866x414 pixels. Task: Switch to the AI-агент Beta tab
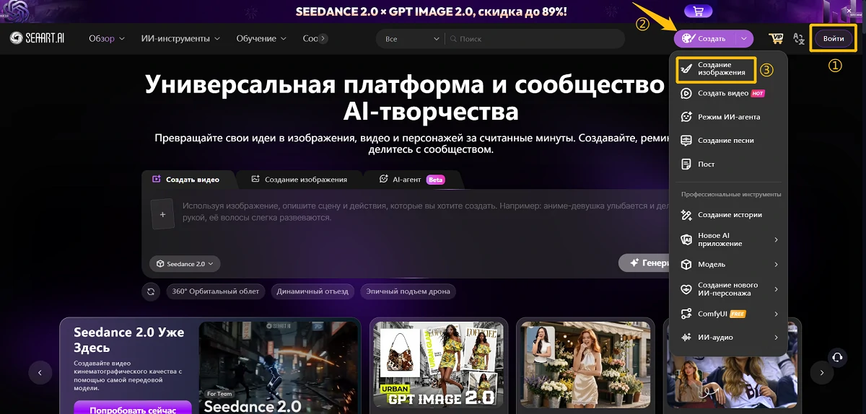[x=413, y=180]
